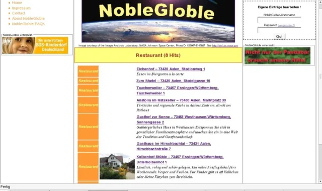Click the Restaurant tag beside Kolbenhof-Stüble

tap(88, 166)
